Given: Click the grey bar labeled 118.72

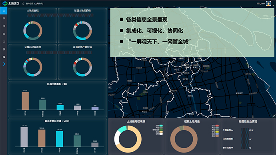Looking at the screenshot, I should [x=24, y=137].
